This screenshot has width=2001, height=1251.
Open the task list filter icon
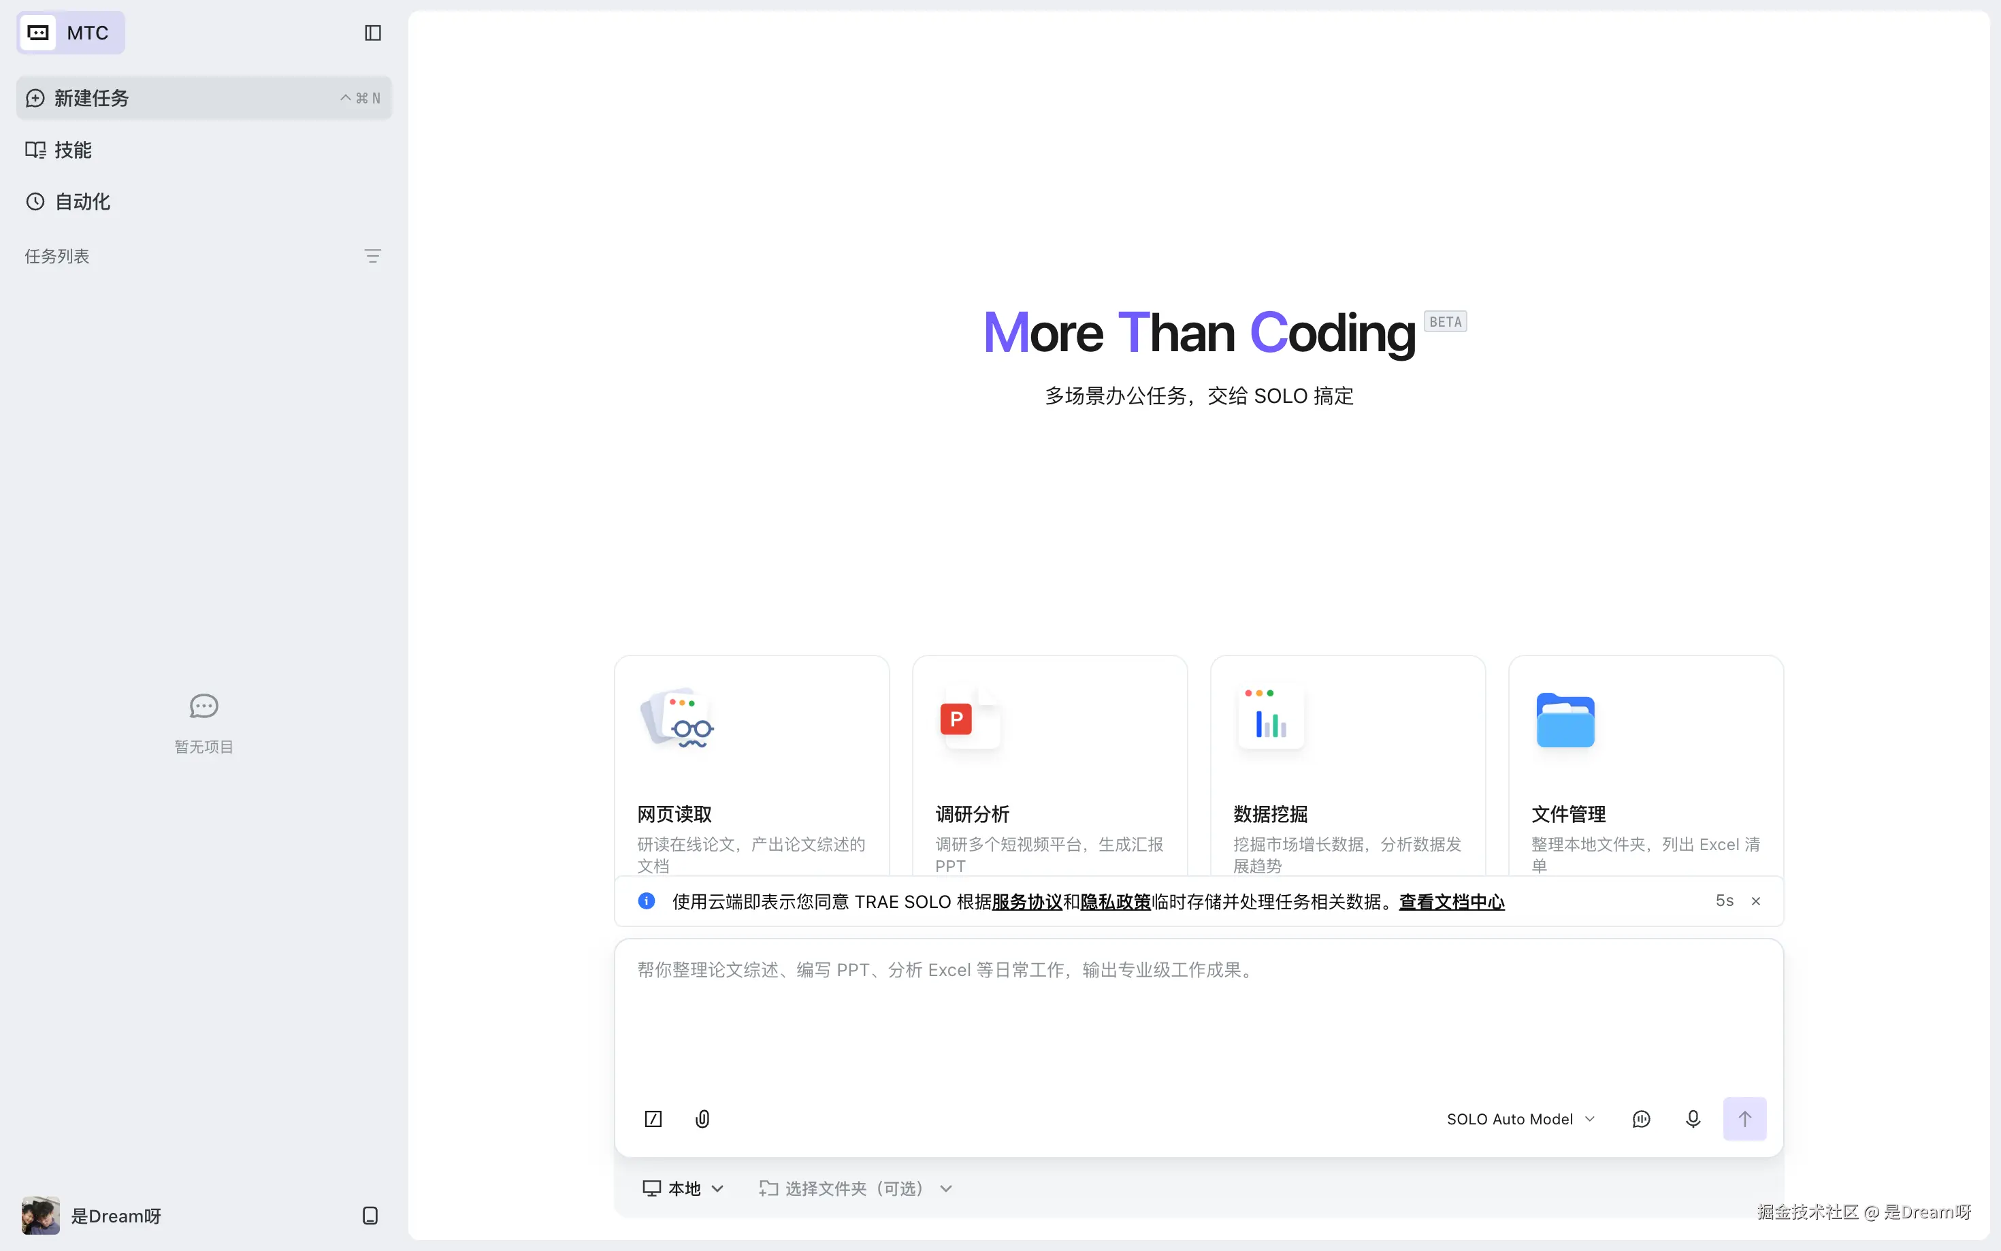(x=373, y=257)
